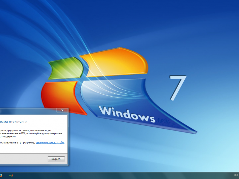Click the Firefox icon in the taskbar
This screenshot has width=239, height=179.
pyautogui.click(x=1, y=175)
